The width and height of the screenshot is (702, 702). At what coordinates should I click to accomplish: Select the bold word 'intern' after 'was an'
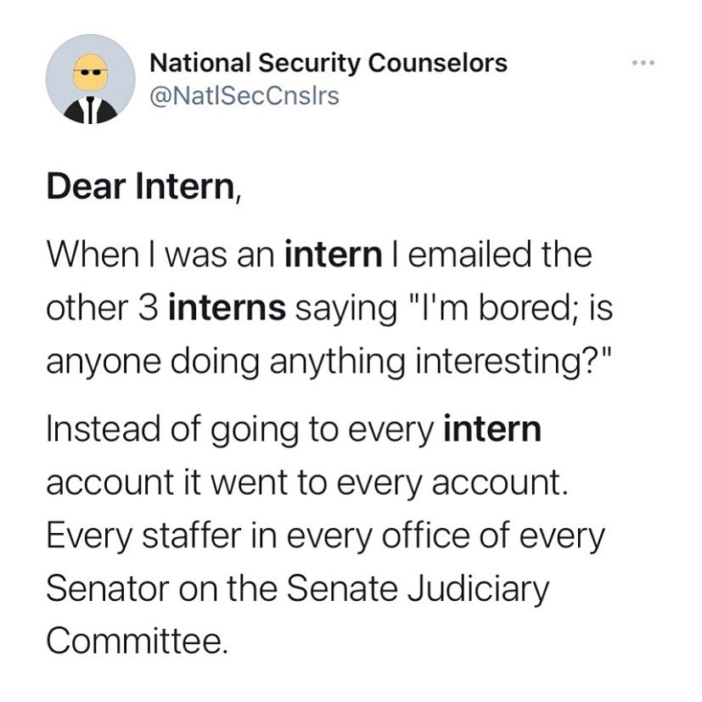[334, 255]
